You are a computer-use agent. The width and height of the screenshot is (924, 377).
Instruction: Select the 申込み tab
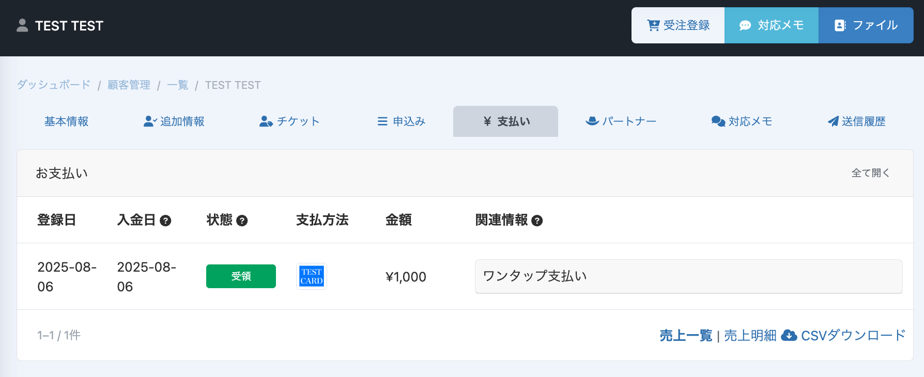tap(402, 121)
